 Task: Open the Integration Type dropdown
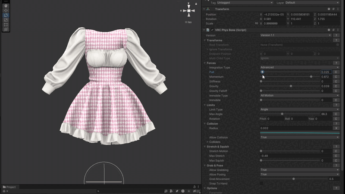coord(299,67)
